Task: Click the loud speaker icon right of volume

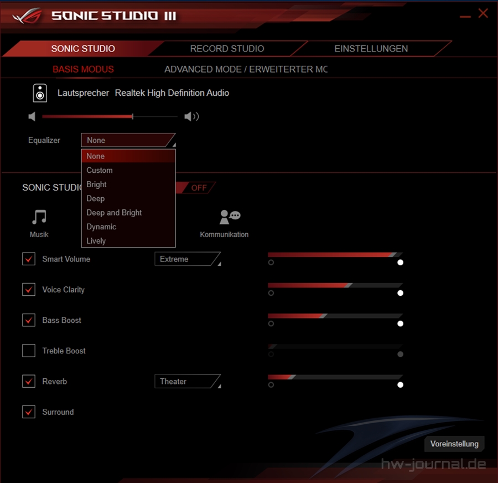Action: [191, 117]
